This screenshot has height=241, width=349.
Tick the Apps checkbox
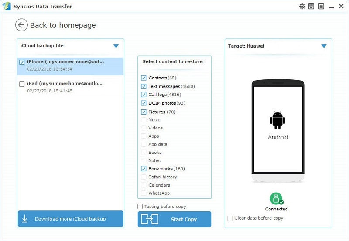(144, 136)
